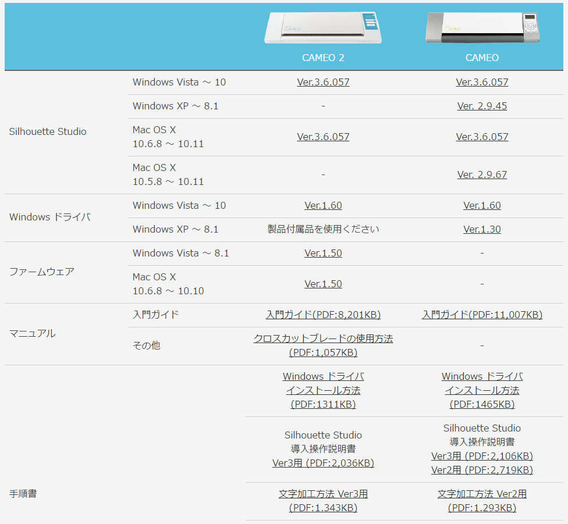The height and width of the screenshot is (524, 568).
Task: Select the Silhouette Studio row label
Action: 48,131
